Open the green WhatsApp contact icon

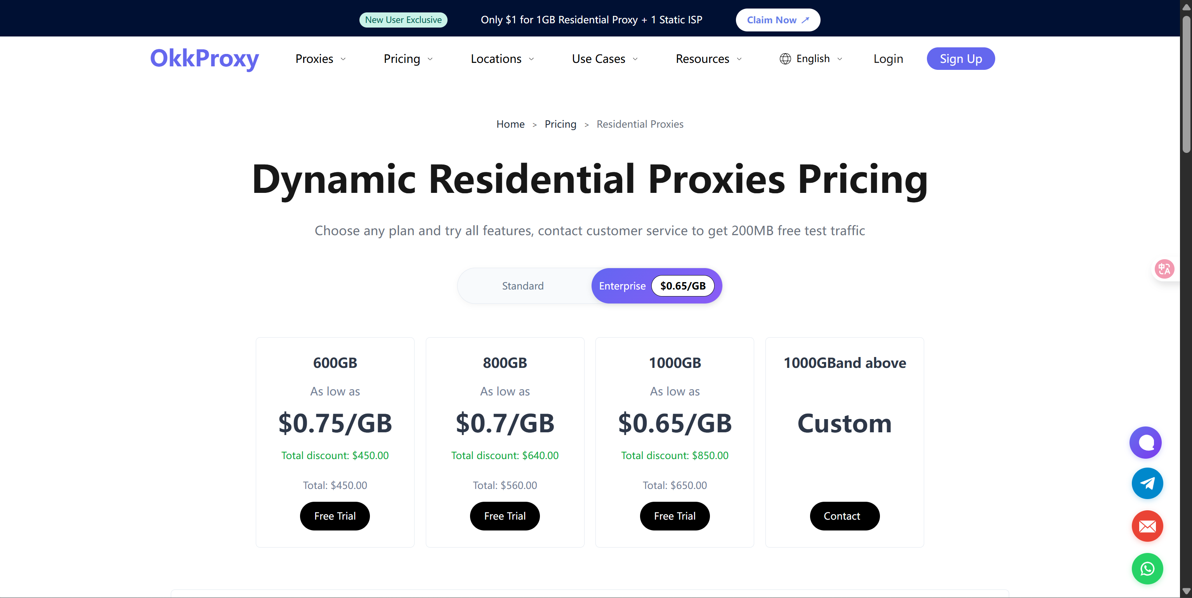1147,569
